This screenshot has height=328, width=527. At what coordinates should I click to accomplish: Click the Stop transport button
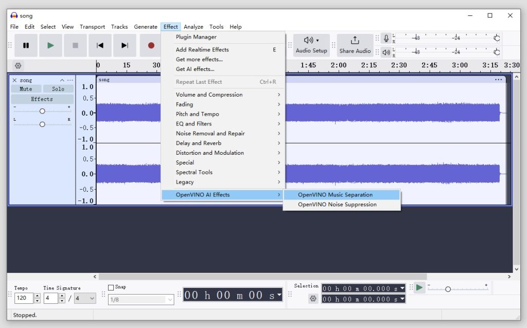click(x=75, y=45)
